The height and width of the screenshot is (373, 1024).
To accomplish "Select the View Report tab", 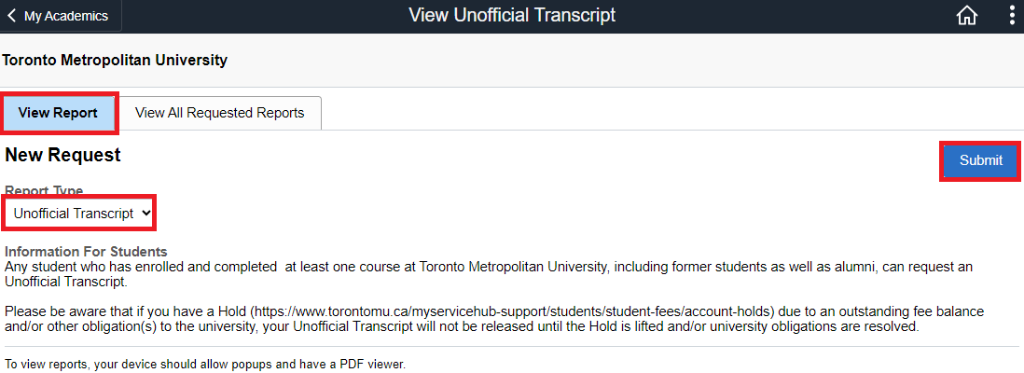I will coord(58,113).
